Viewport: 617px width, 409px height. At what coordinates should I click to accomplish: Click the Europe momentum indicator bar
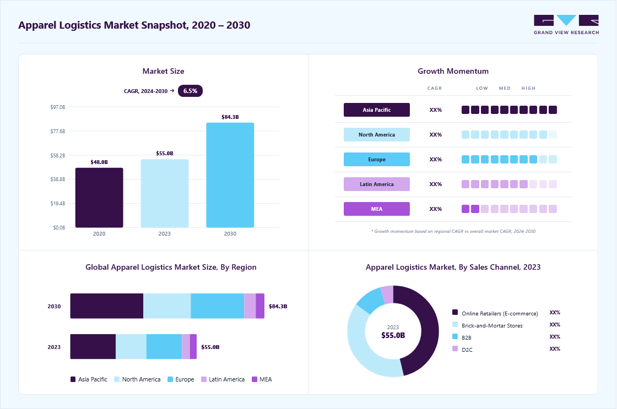click(x=509, y=159)
